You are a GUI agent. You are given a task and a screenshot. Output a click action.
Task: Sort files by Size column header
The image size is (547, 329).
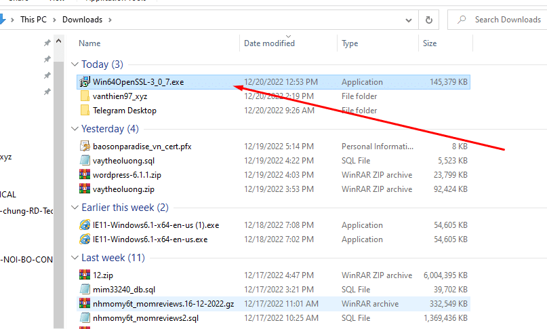[430, 43]
